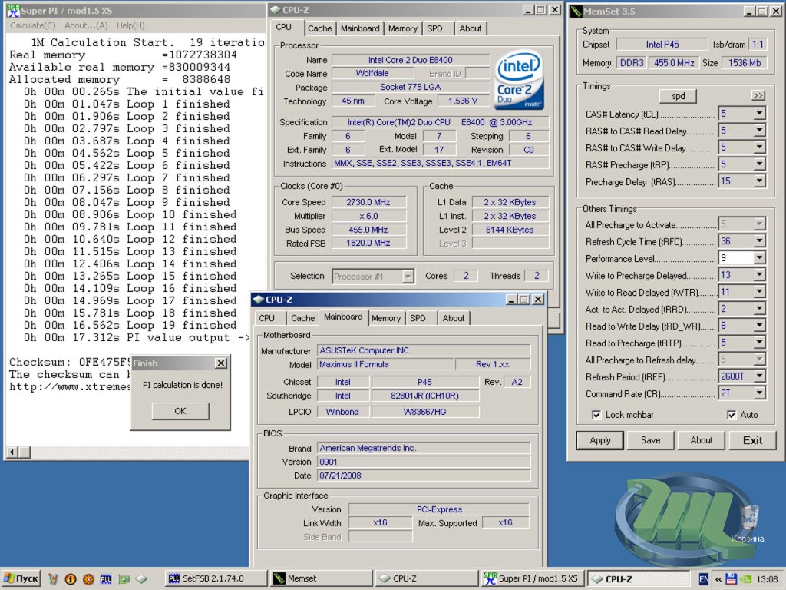Switch to the Memory tab in the background CPU-Z window
The image size is (786, 590).
(x=402, y=28)
